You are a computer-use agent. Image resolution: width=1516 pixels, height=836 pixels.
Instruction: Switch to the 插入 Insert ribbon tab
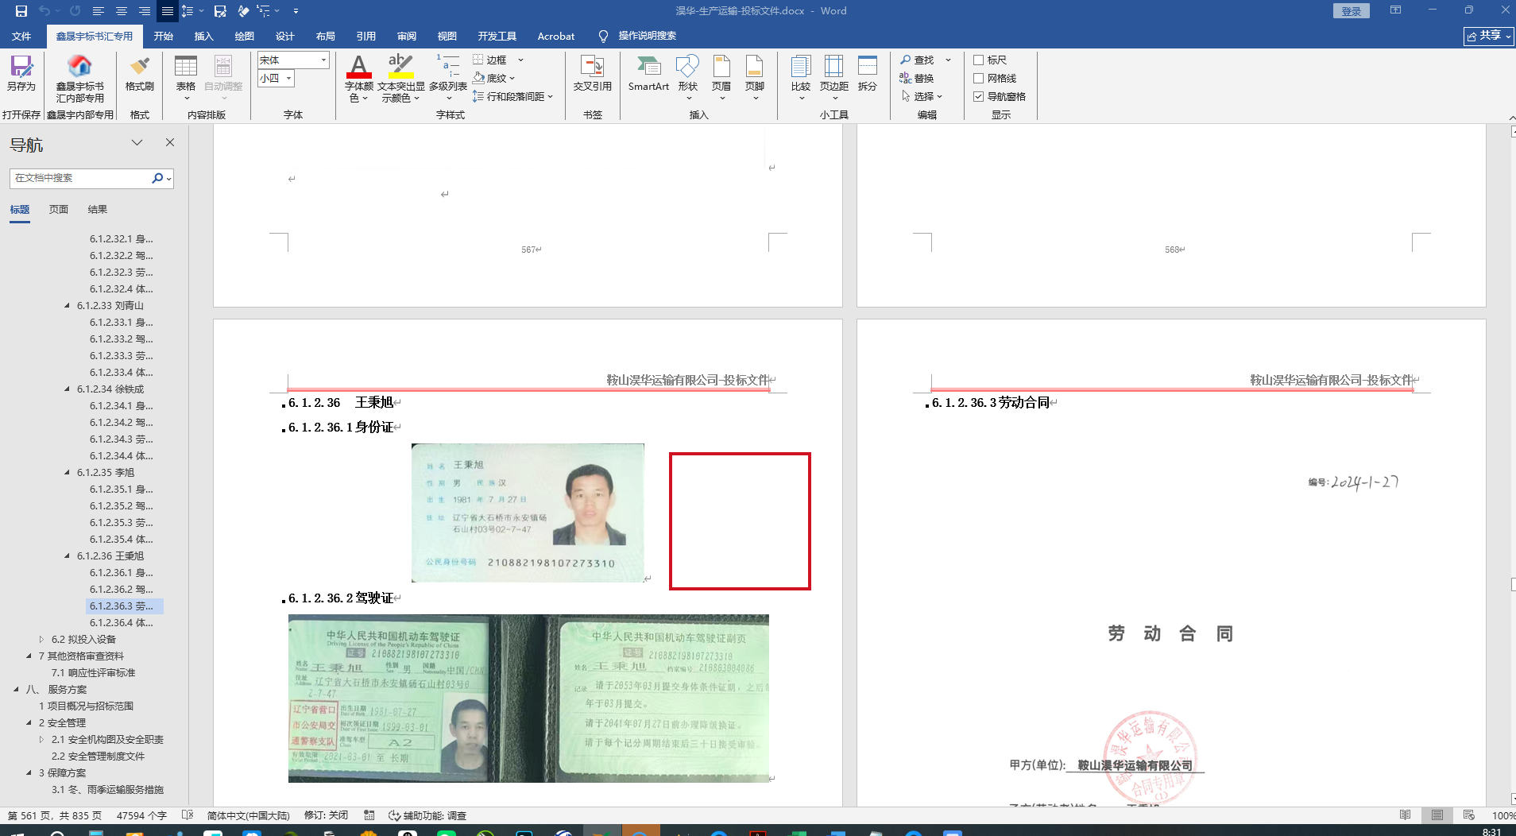(x=203, y=36)
